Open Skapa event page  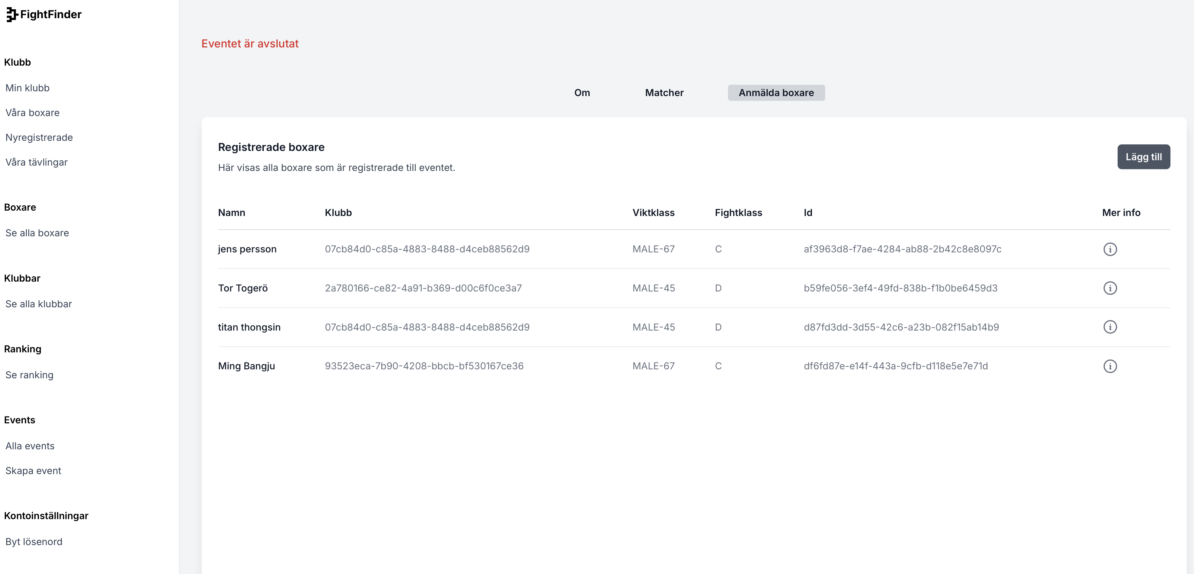(x=33, y=470)
